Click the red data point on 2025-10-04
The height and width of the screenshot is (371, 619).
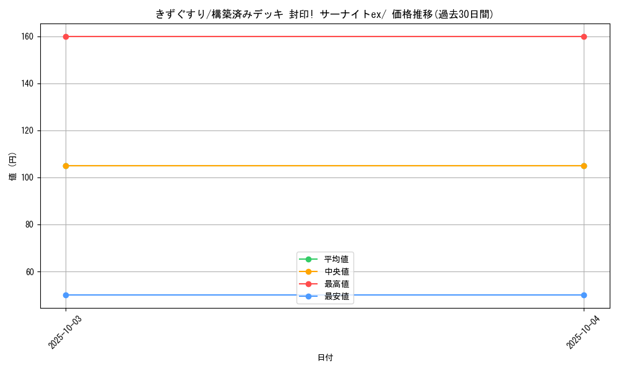pos(584,36)
